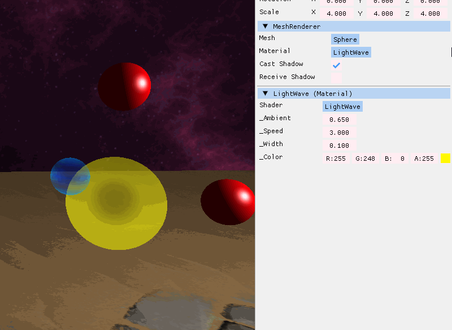This screenshot has height=330, width=452.
Task: Click the _Ambient property label
Action: pos(275,118)
